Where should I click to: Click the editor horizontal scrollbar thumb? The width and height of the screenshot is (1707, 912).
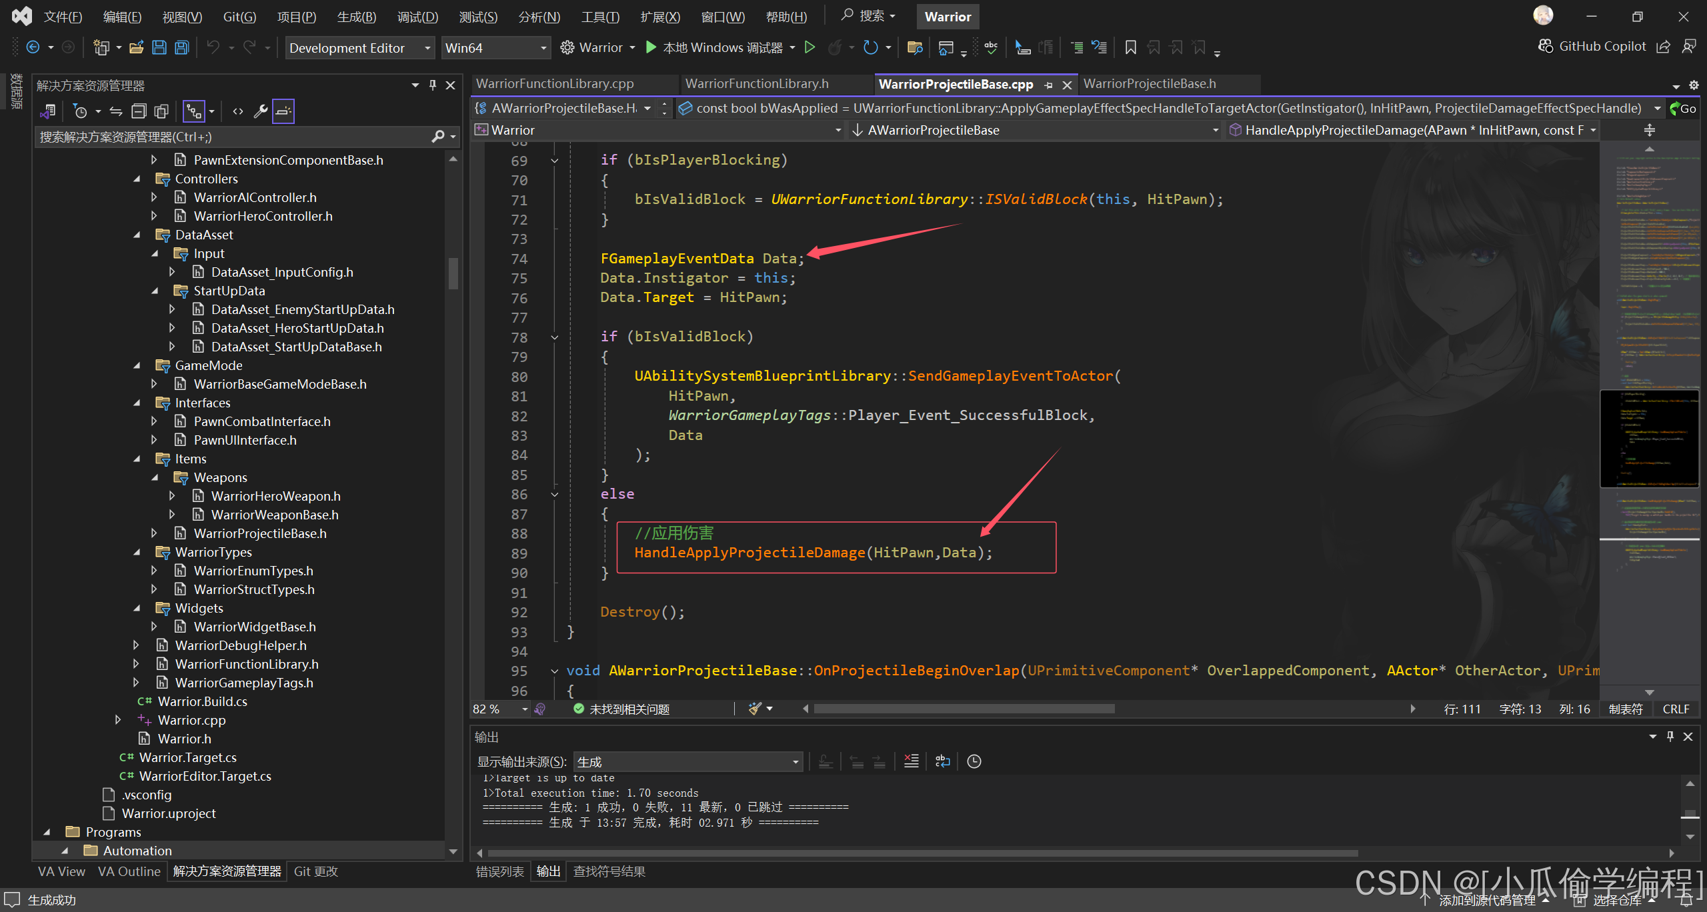pyautogui.click(x=964, y=709)
